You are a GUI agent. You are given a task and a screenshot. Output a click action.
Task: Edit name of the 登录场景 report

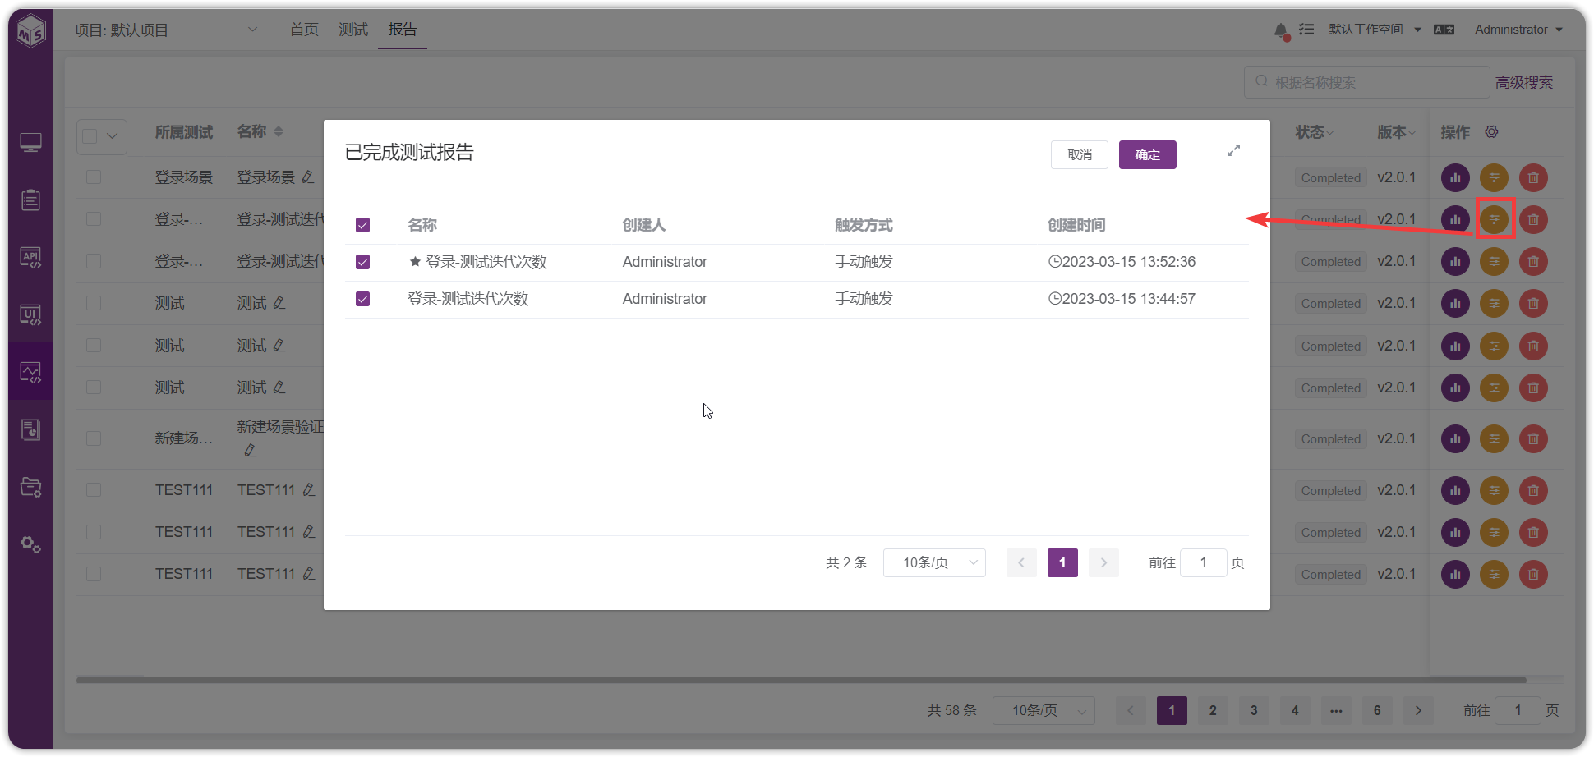pyautogui.click(x=307, y=177)
